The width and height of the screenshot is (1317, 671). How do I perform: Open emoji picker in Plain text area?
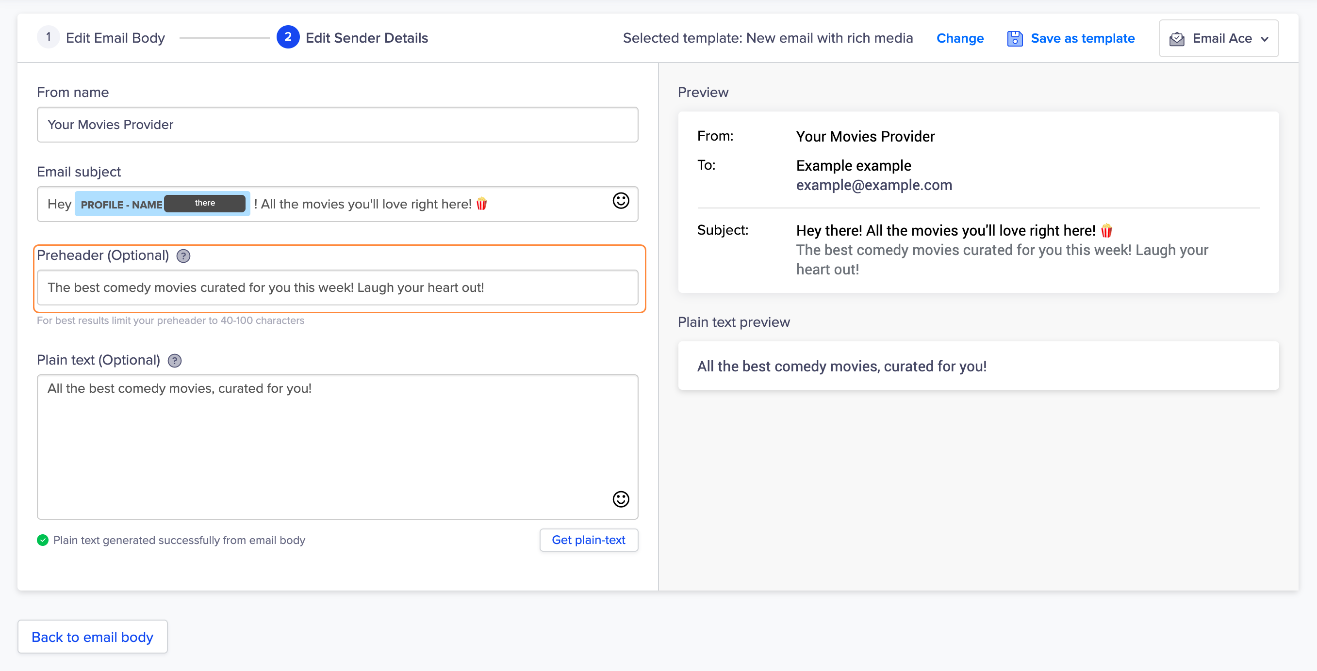pyautogui.click(x=621, y=499)
